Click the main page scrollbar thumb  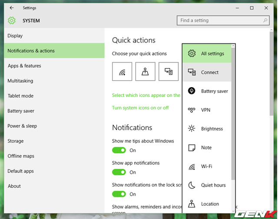[x=271, y=74]
